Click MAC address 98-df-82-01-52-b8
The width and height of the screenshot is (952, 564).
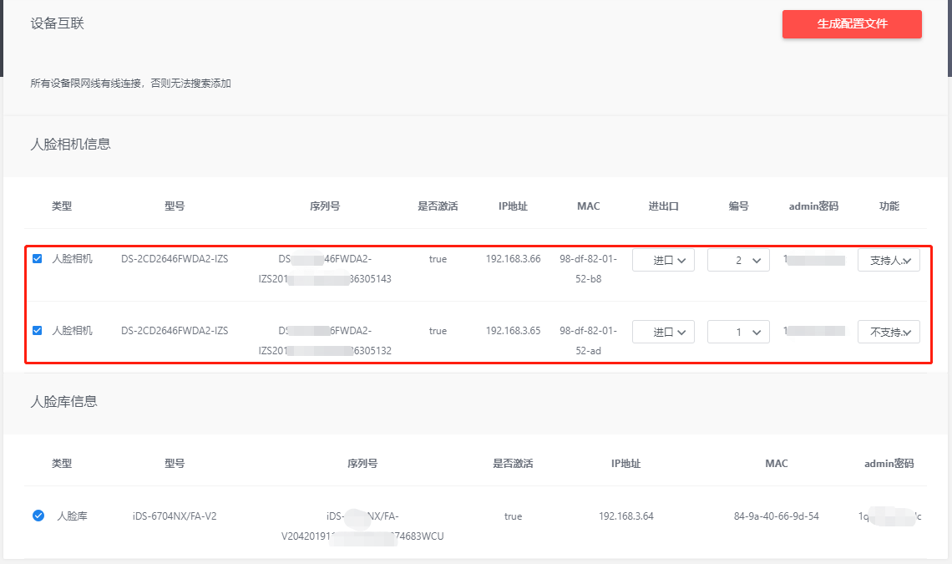pyautogui.click(x=589, y=268)
